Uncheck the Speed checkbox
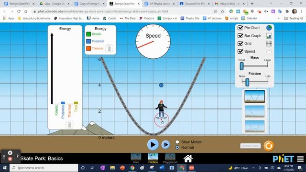Viewport: 306px width, 172px height. tap(240, 51)
